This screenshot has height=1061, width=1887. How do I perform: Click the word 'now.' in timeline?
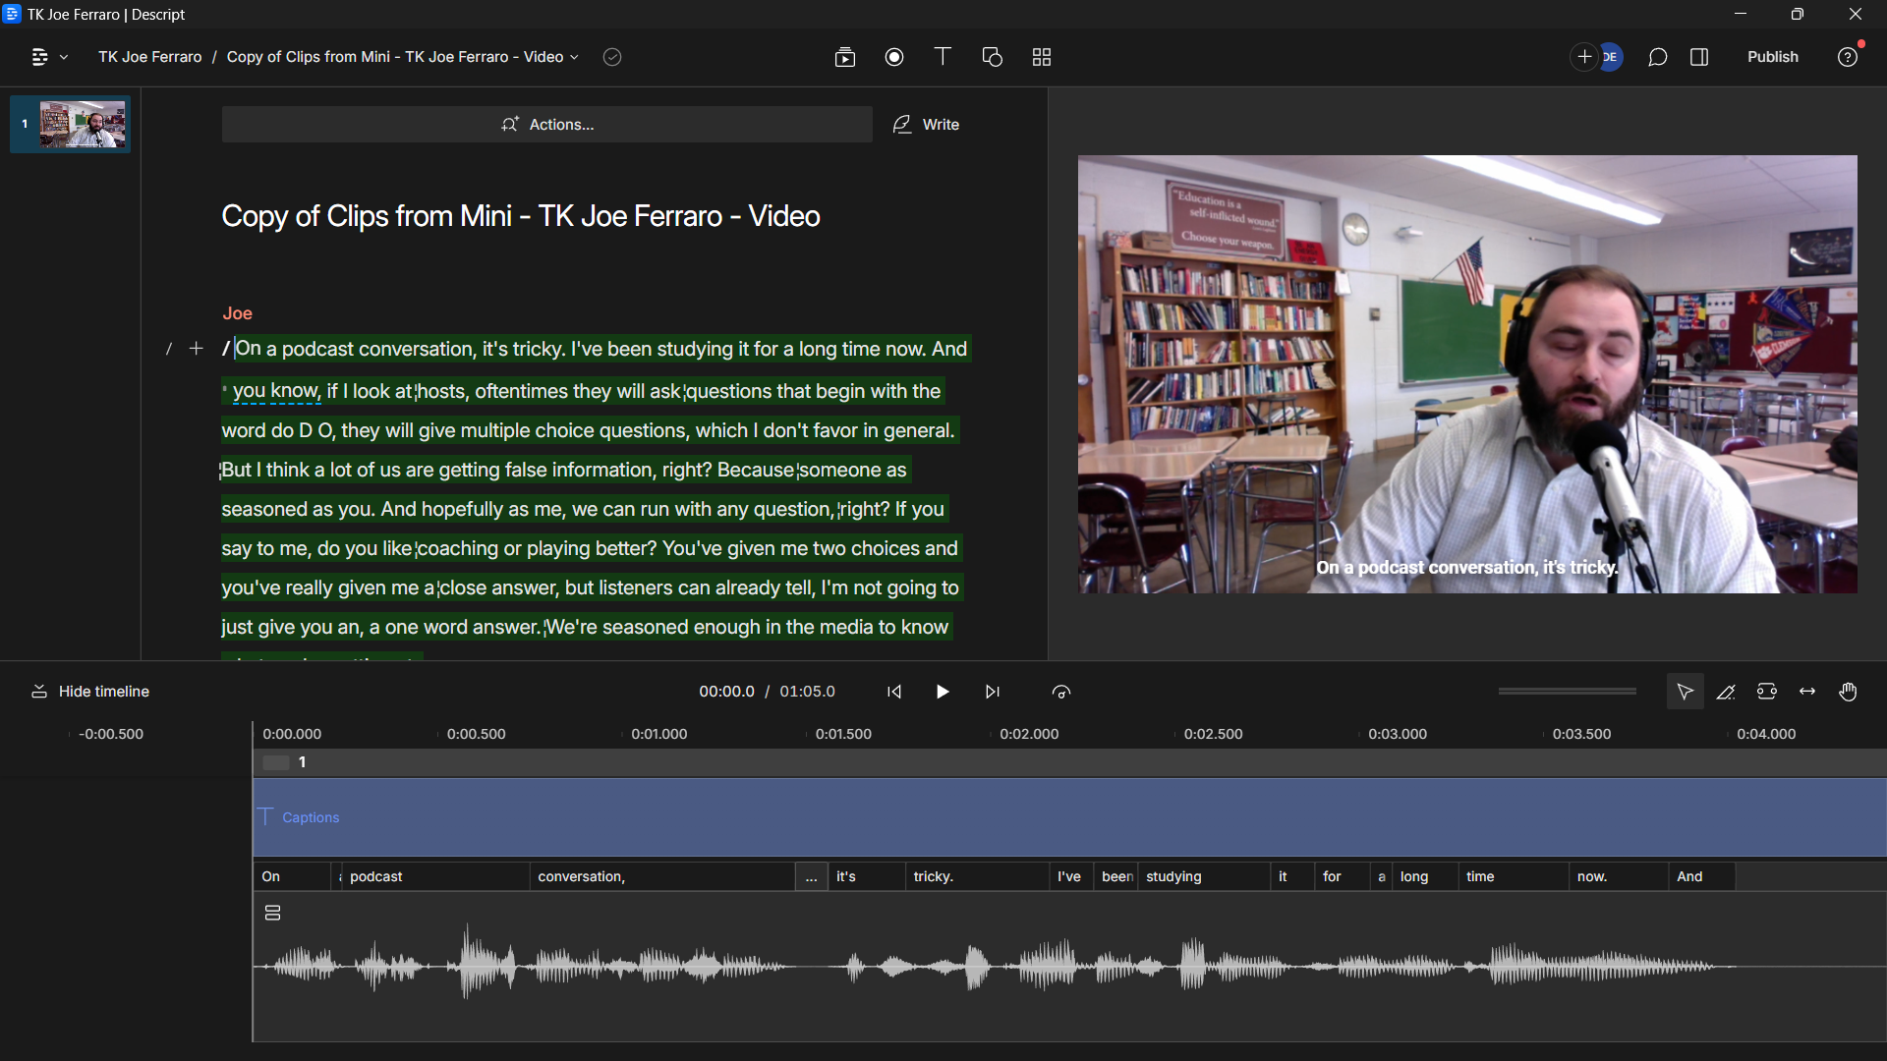tap(1619, 876)
